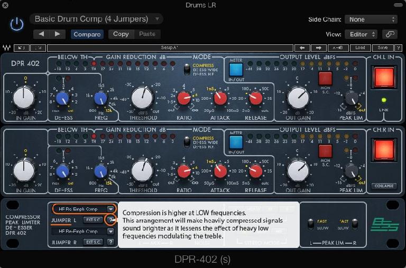Click the channel L Freq blue knob

coord(100,99)
